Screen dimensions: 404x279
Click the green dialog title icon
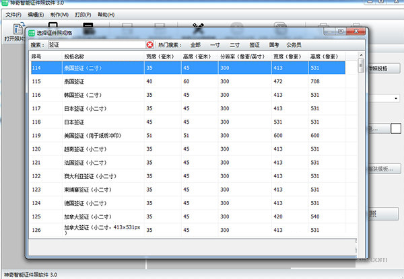click(x=31, y=32)
